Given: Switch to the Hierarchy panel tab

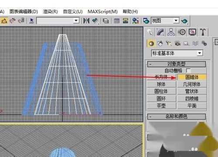Looking at the screenshot, I should [x=171, y=32].
